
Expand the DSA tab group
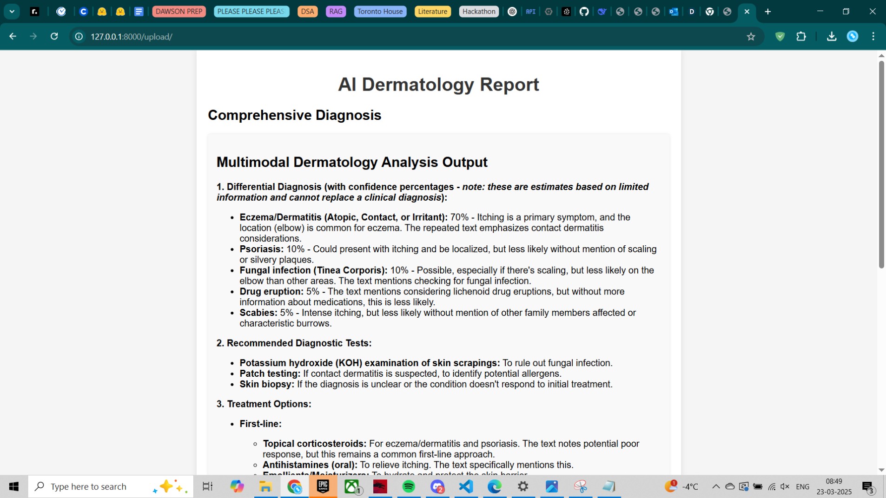(307, 12)
